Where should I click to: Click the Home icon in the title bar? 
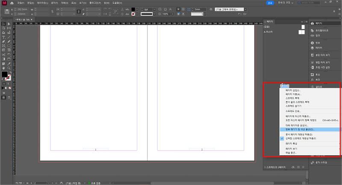(x=12, y=3)
